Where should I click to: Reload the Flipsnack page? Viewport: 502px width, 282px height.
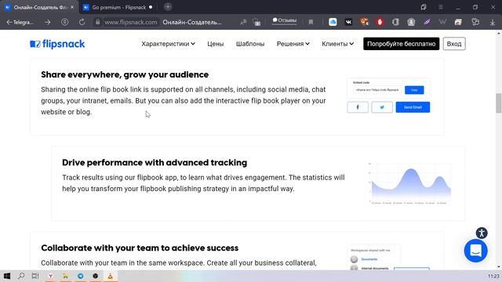pos(82,22)
